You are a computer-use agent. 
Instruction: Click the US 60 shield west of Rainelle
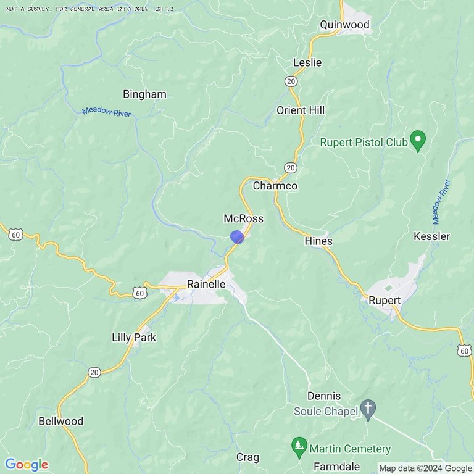tap(139, 293)
